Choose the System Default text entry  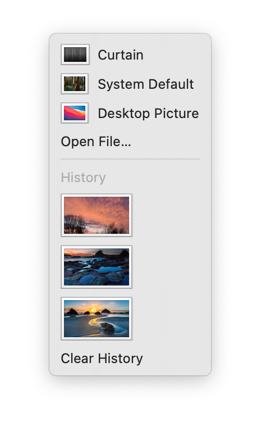(145, 84)
